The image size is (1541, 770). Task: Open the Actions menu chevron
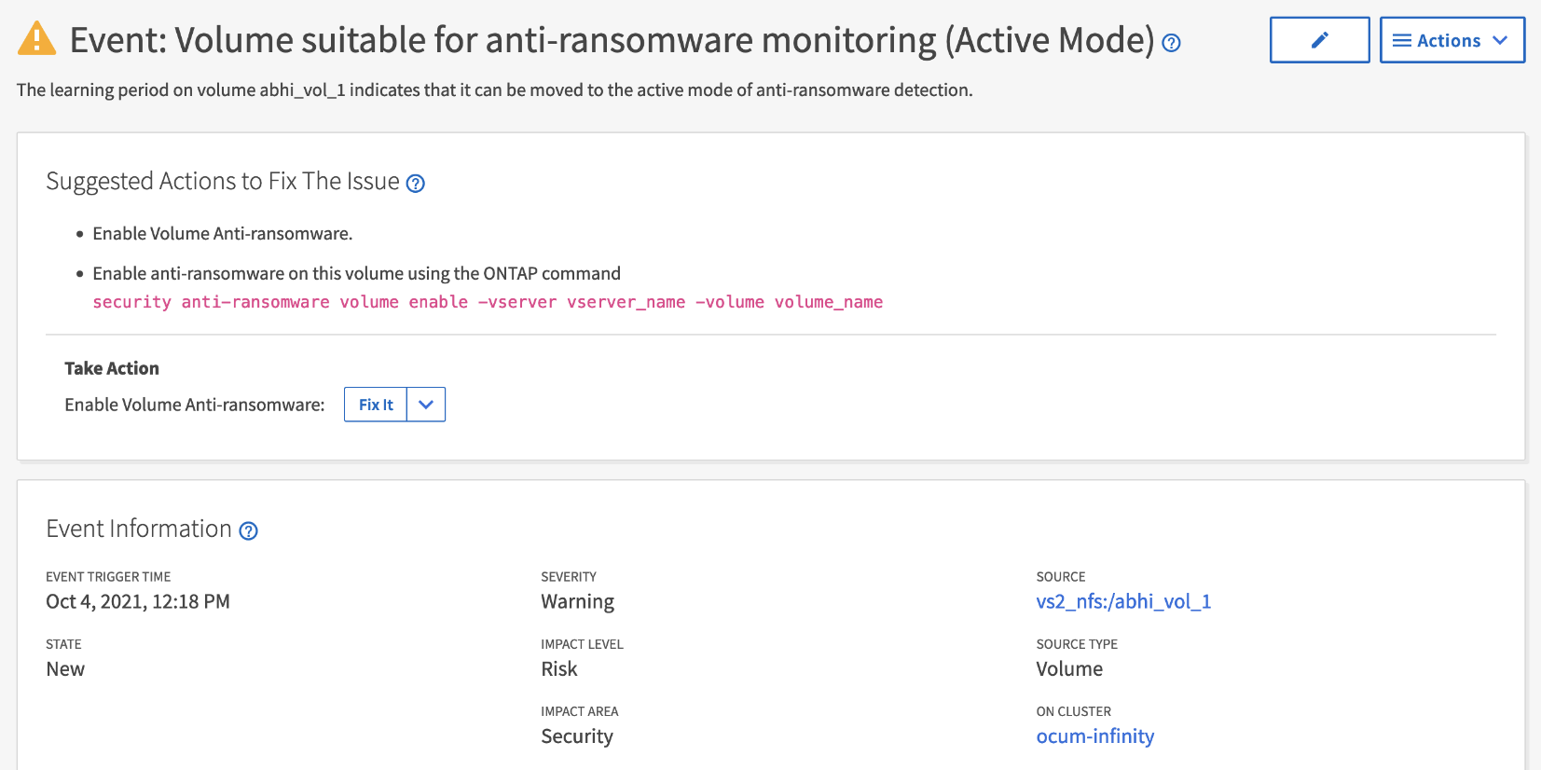click(x=1500, y=41)
